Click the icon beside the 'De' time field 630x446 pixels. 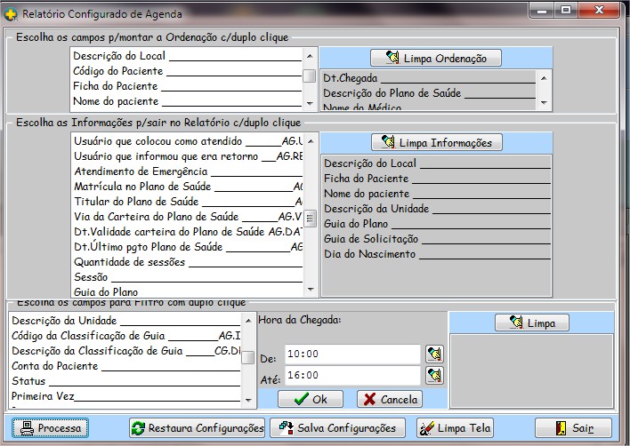pos(434,354)
